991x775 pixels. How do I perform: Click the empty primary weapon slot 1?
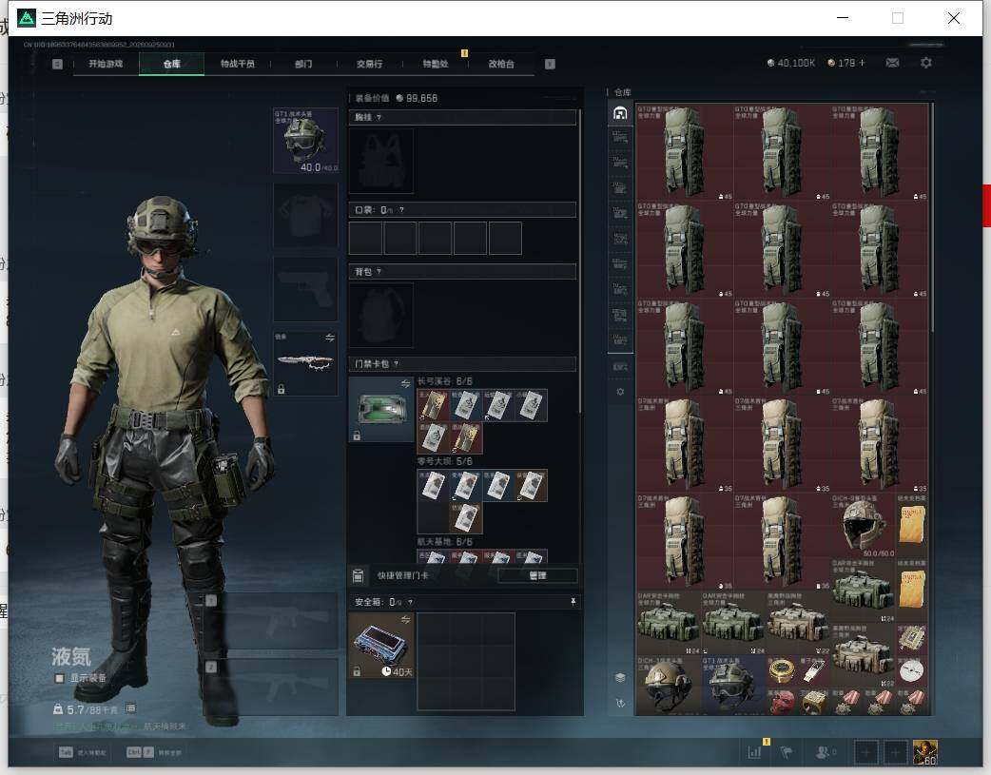click(x=272, y=621)
